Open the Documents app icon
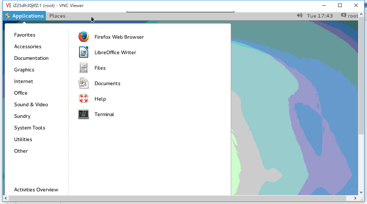The width and height of the screenshot is (367, 204). click(84, 83)
